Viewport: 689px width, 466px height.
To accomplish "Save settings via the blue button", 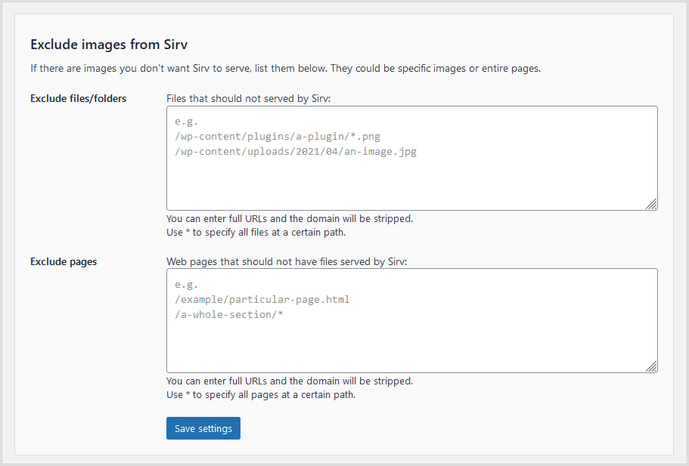I will pos(203,428).
